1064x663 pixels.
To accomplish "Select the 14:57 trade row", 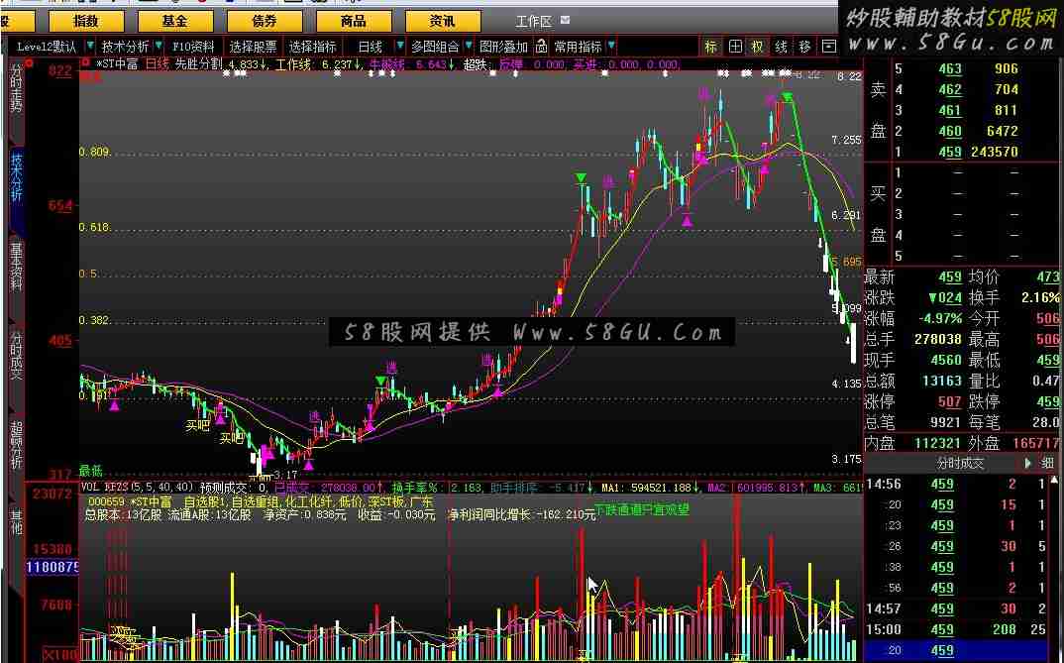I will [957, 608].
